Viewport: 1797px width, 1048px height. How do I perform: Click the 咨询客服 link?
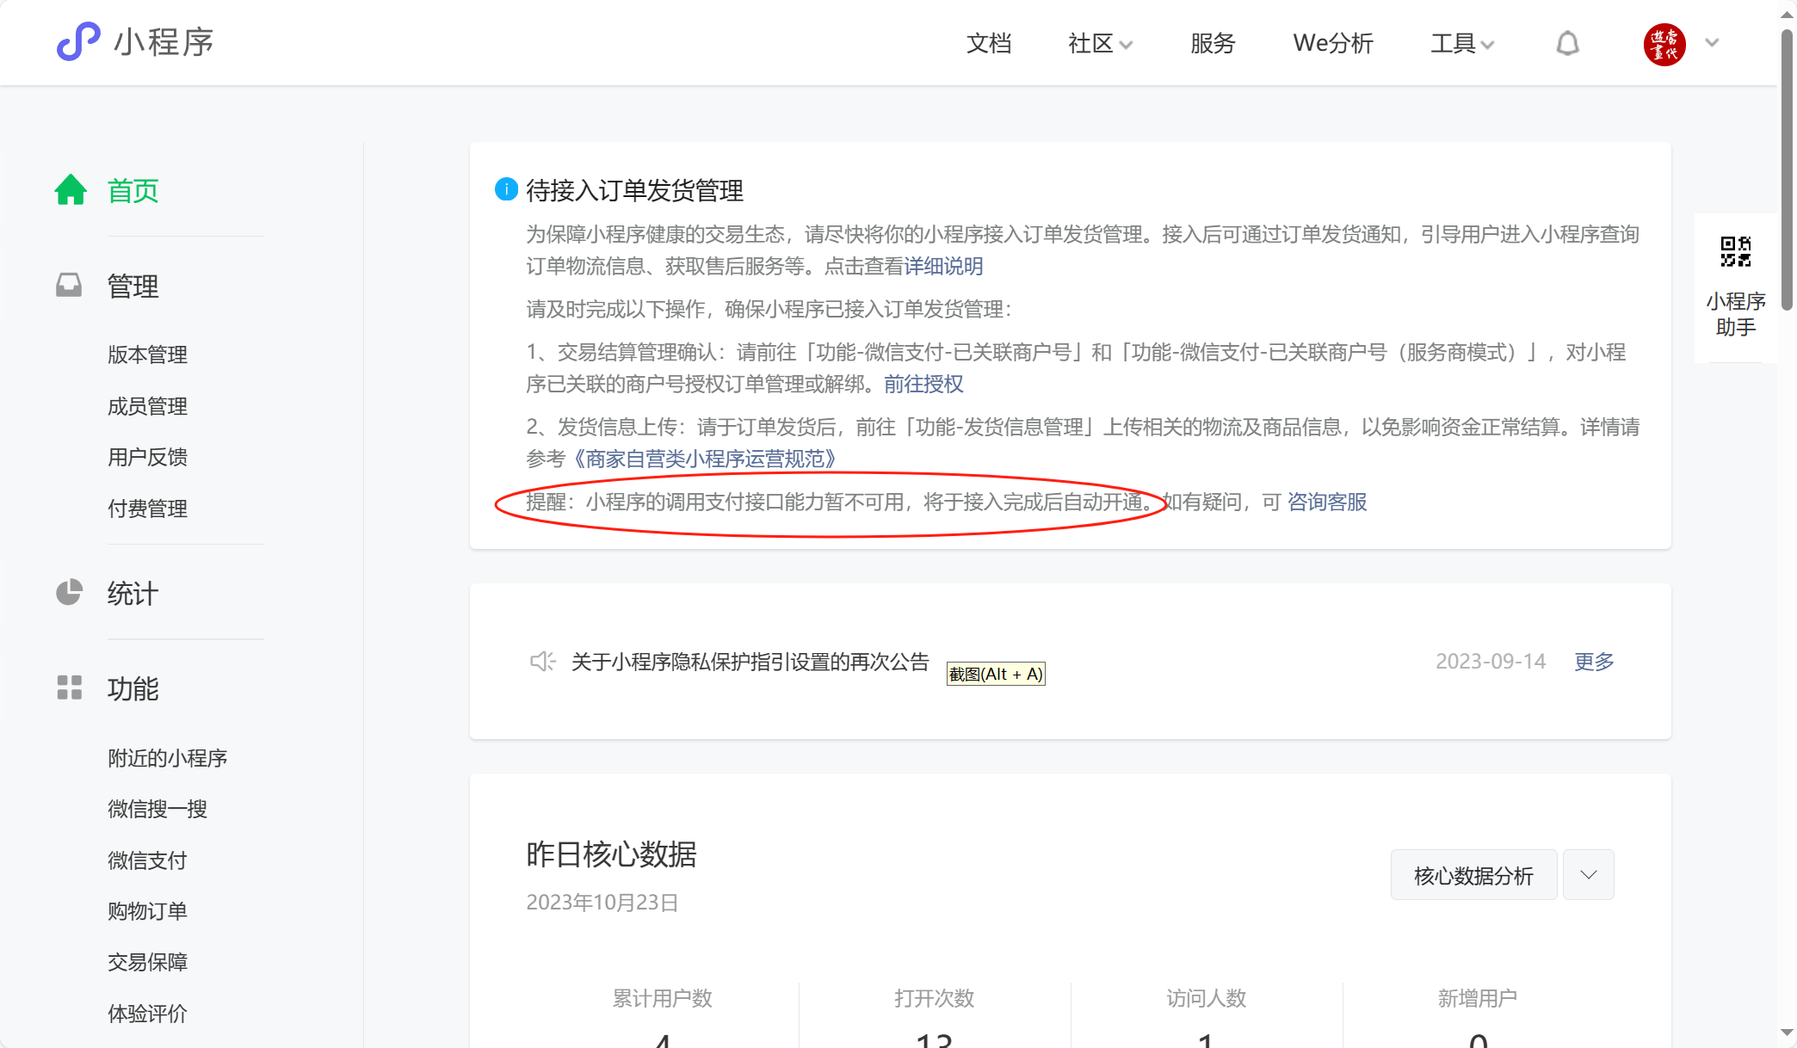point(1326,502)
